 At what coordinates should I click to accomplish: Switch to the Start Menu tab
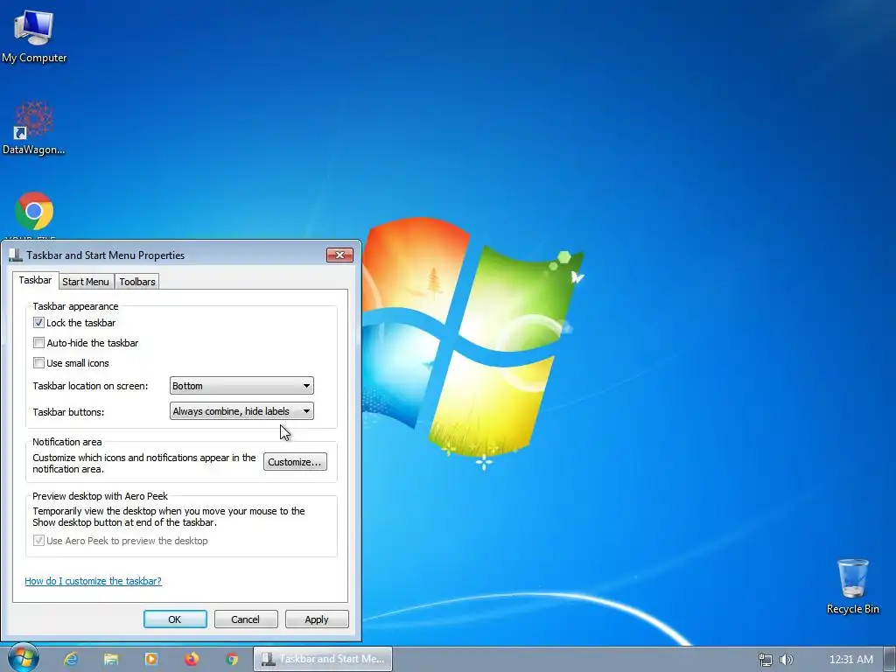(x=86, y=282)
